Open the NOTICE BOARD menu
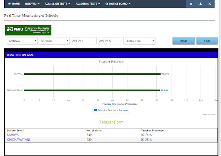This screenshot has height=156, width=221. click(x=118, y=4)
